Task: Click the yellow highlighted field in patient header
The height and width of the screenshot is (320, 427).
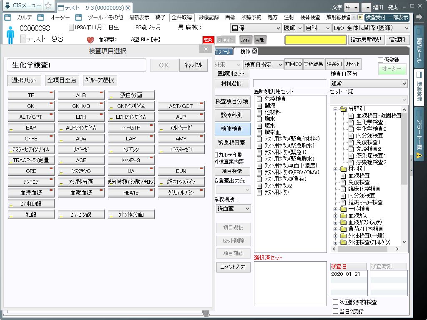Action: tap(315, 40)
